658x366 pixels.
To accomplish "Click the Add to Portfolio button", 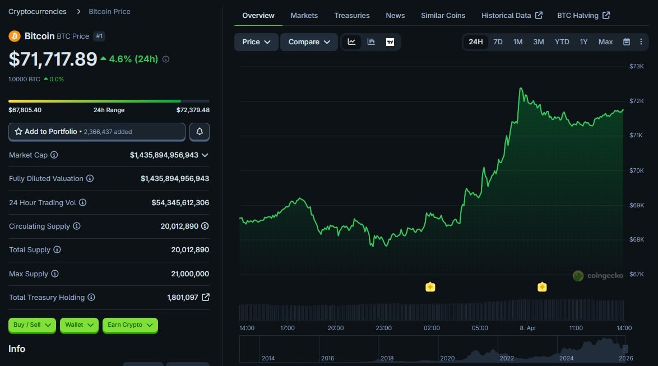I will click(97, 132).
